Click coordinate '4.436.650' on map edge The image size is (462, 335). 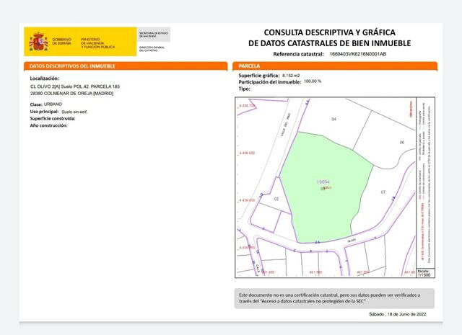coord(247,153)
